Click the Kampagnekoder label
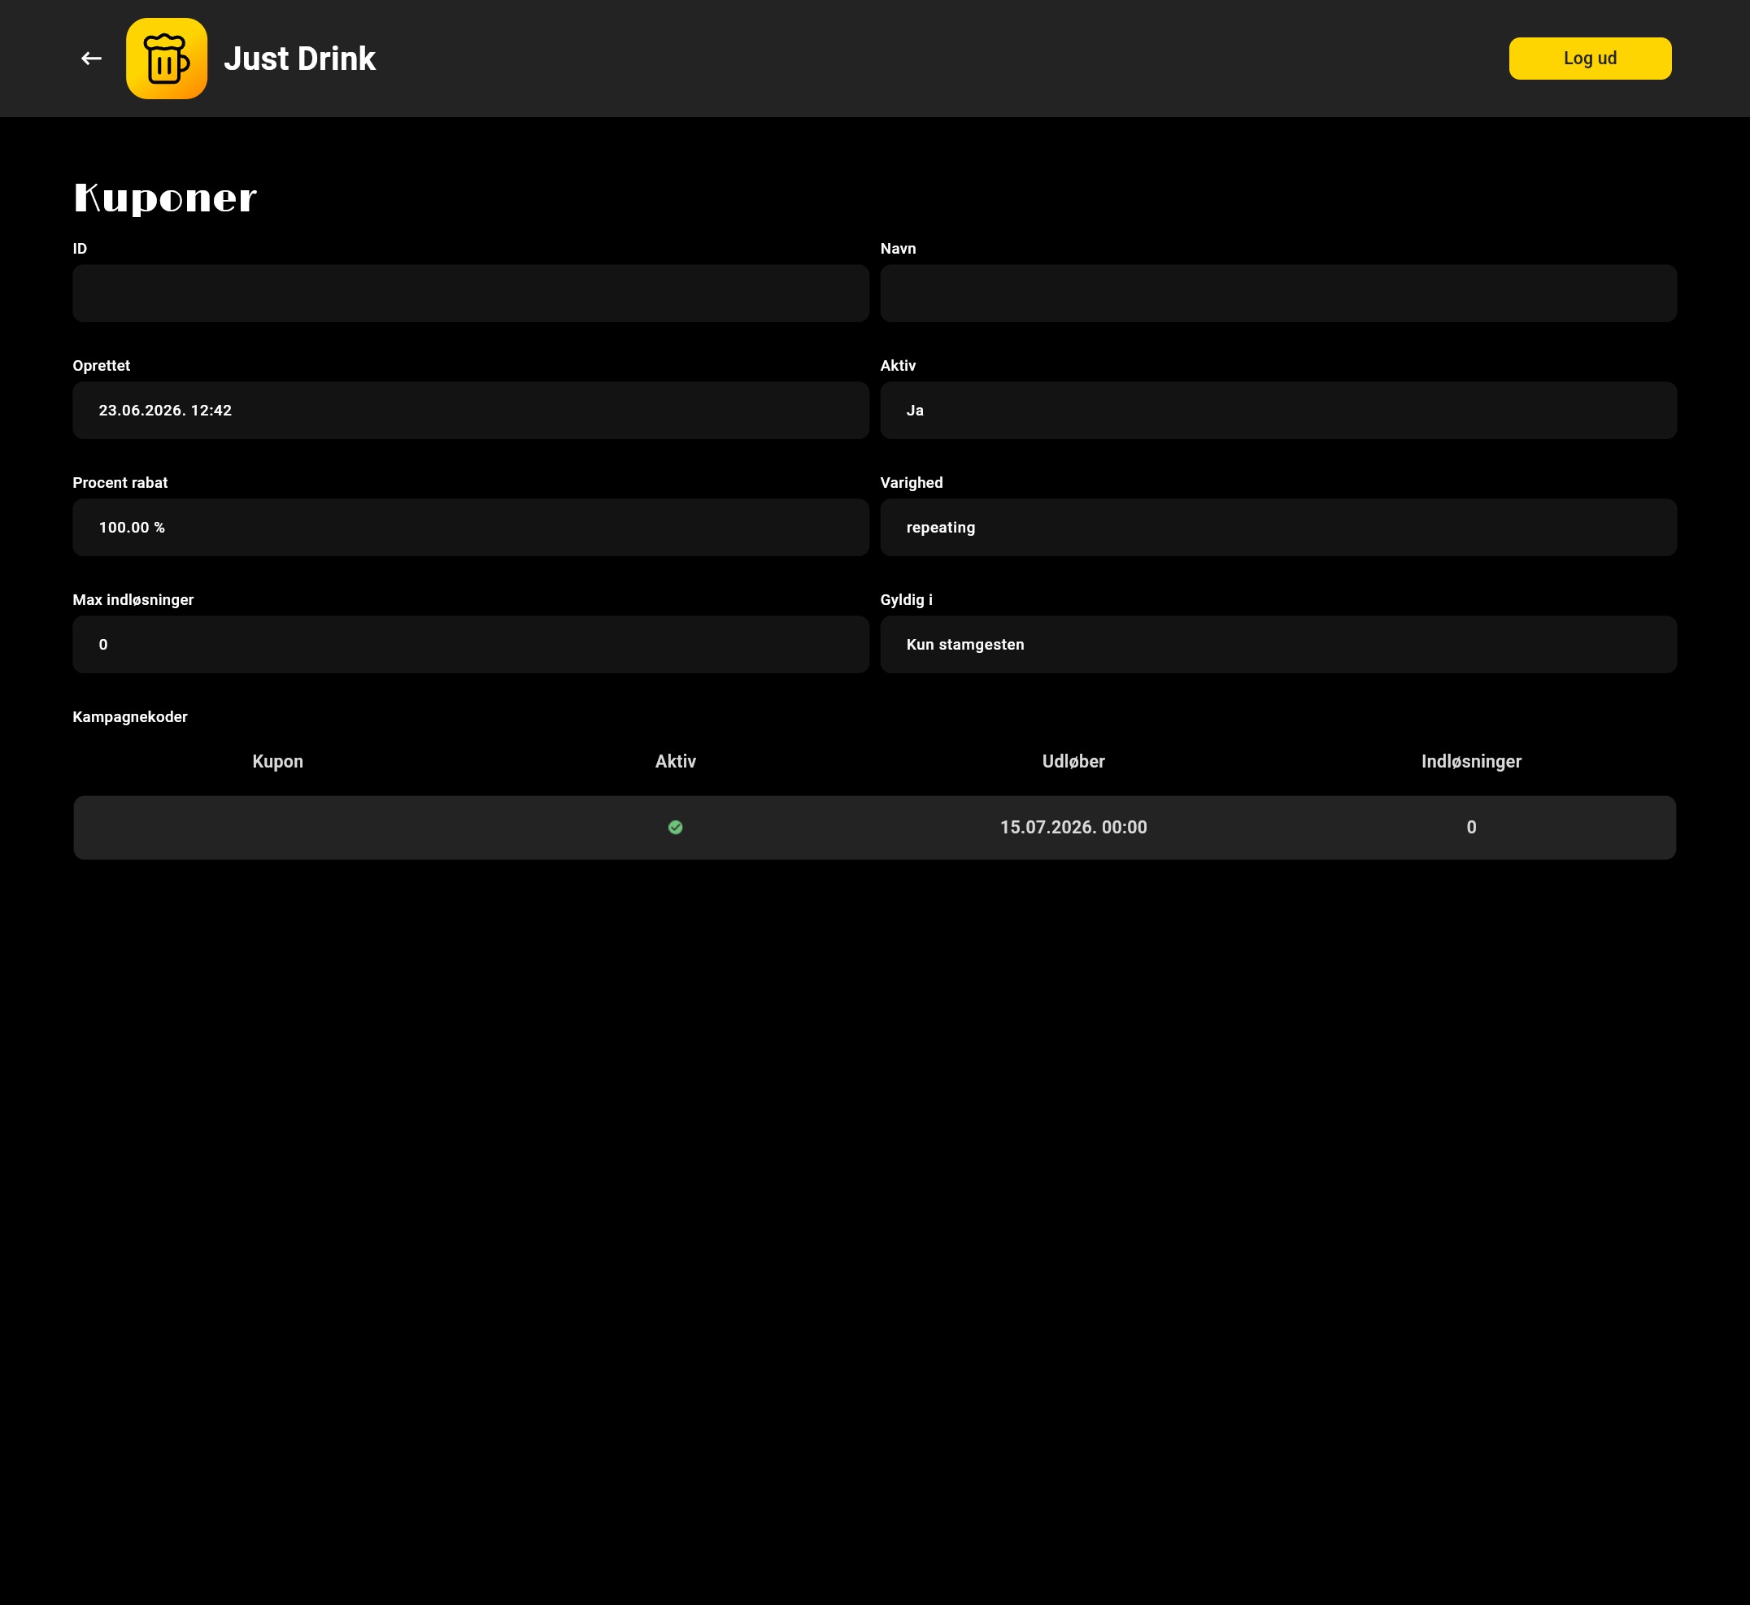The width and height of the screenshot is (1750, 1605). click(130, 717)
